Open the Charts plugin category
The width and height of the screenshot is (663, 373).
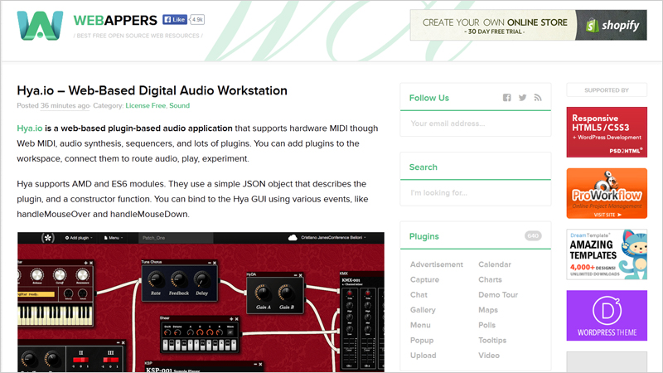coord(490,279)
